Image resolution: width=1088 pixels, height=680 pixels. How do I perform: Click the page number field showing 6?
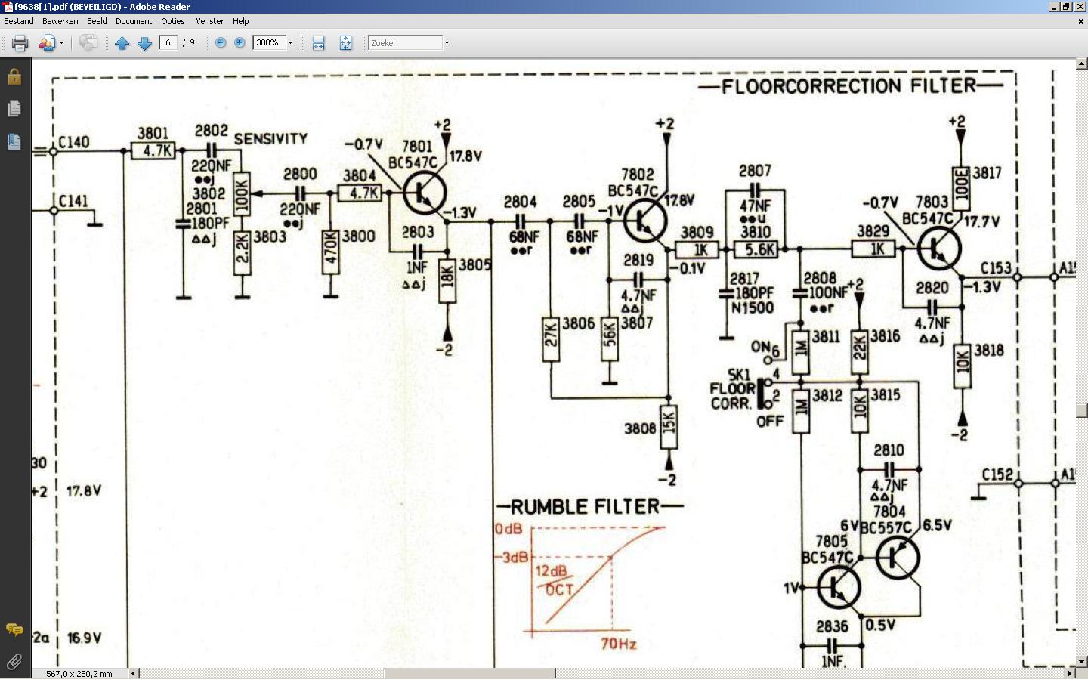click(168, 43)
